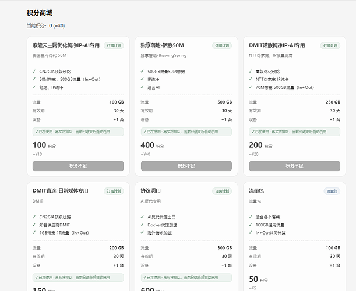The image size is (356, 291).
Task: Click the NTT伪家宽 IP纯净 feature line
Action: coord(272,79)
